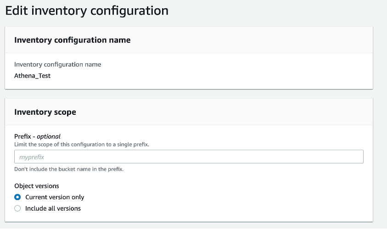The height and width of the screenshot is (229, 387).
Task: Click the "Edit inventory configuration" page title
Action: (x=87, y=11)
